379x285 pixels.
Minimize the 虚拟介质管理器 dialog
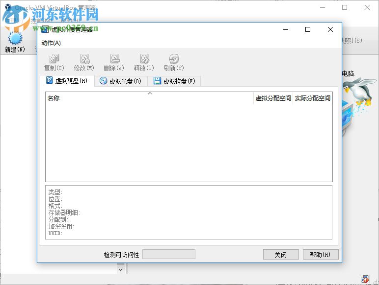286,29
